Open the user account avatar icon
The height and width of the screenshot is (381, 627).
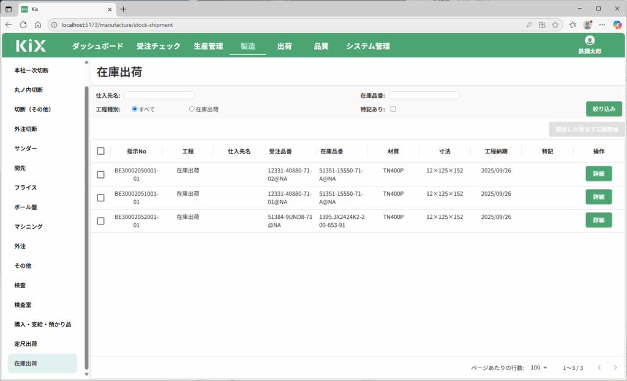coord(590,40)
